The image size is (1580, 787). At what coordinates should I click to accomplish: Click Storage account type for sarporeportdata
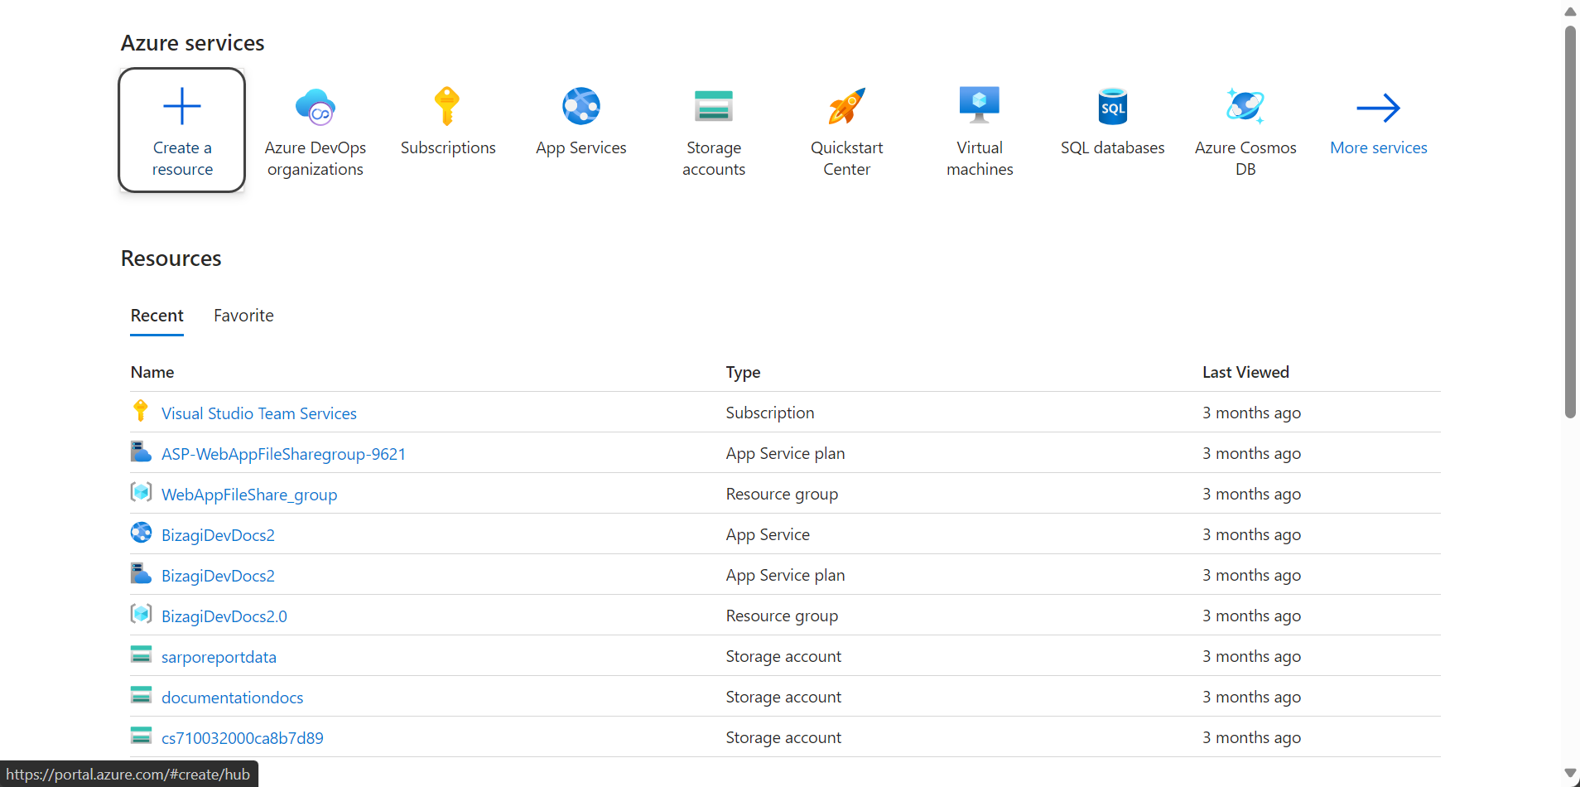click(783, 656)
